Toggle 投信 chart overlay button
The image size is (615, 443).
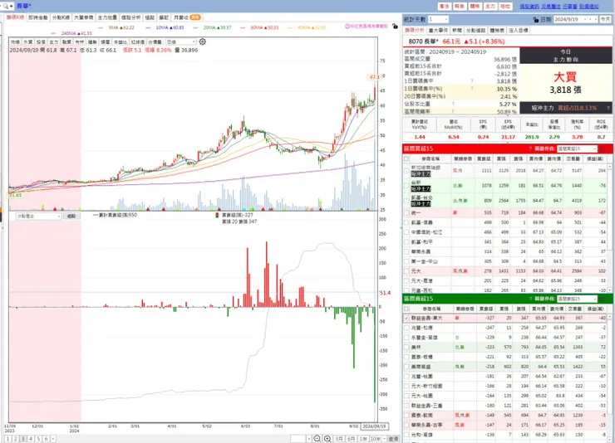point(41,41)
